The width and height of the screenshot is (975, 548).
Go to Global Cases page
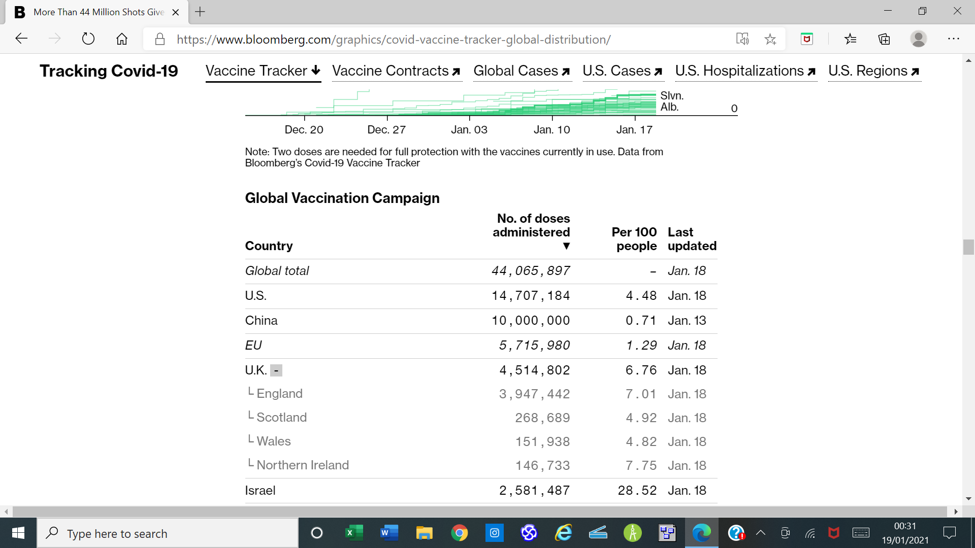click(x=522, y=71)
